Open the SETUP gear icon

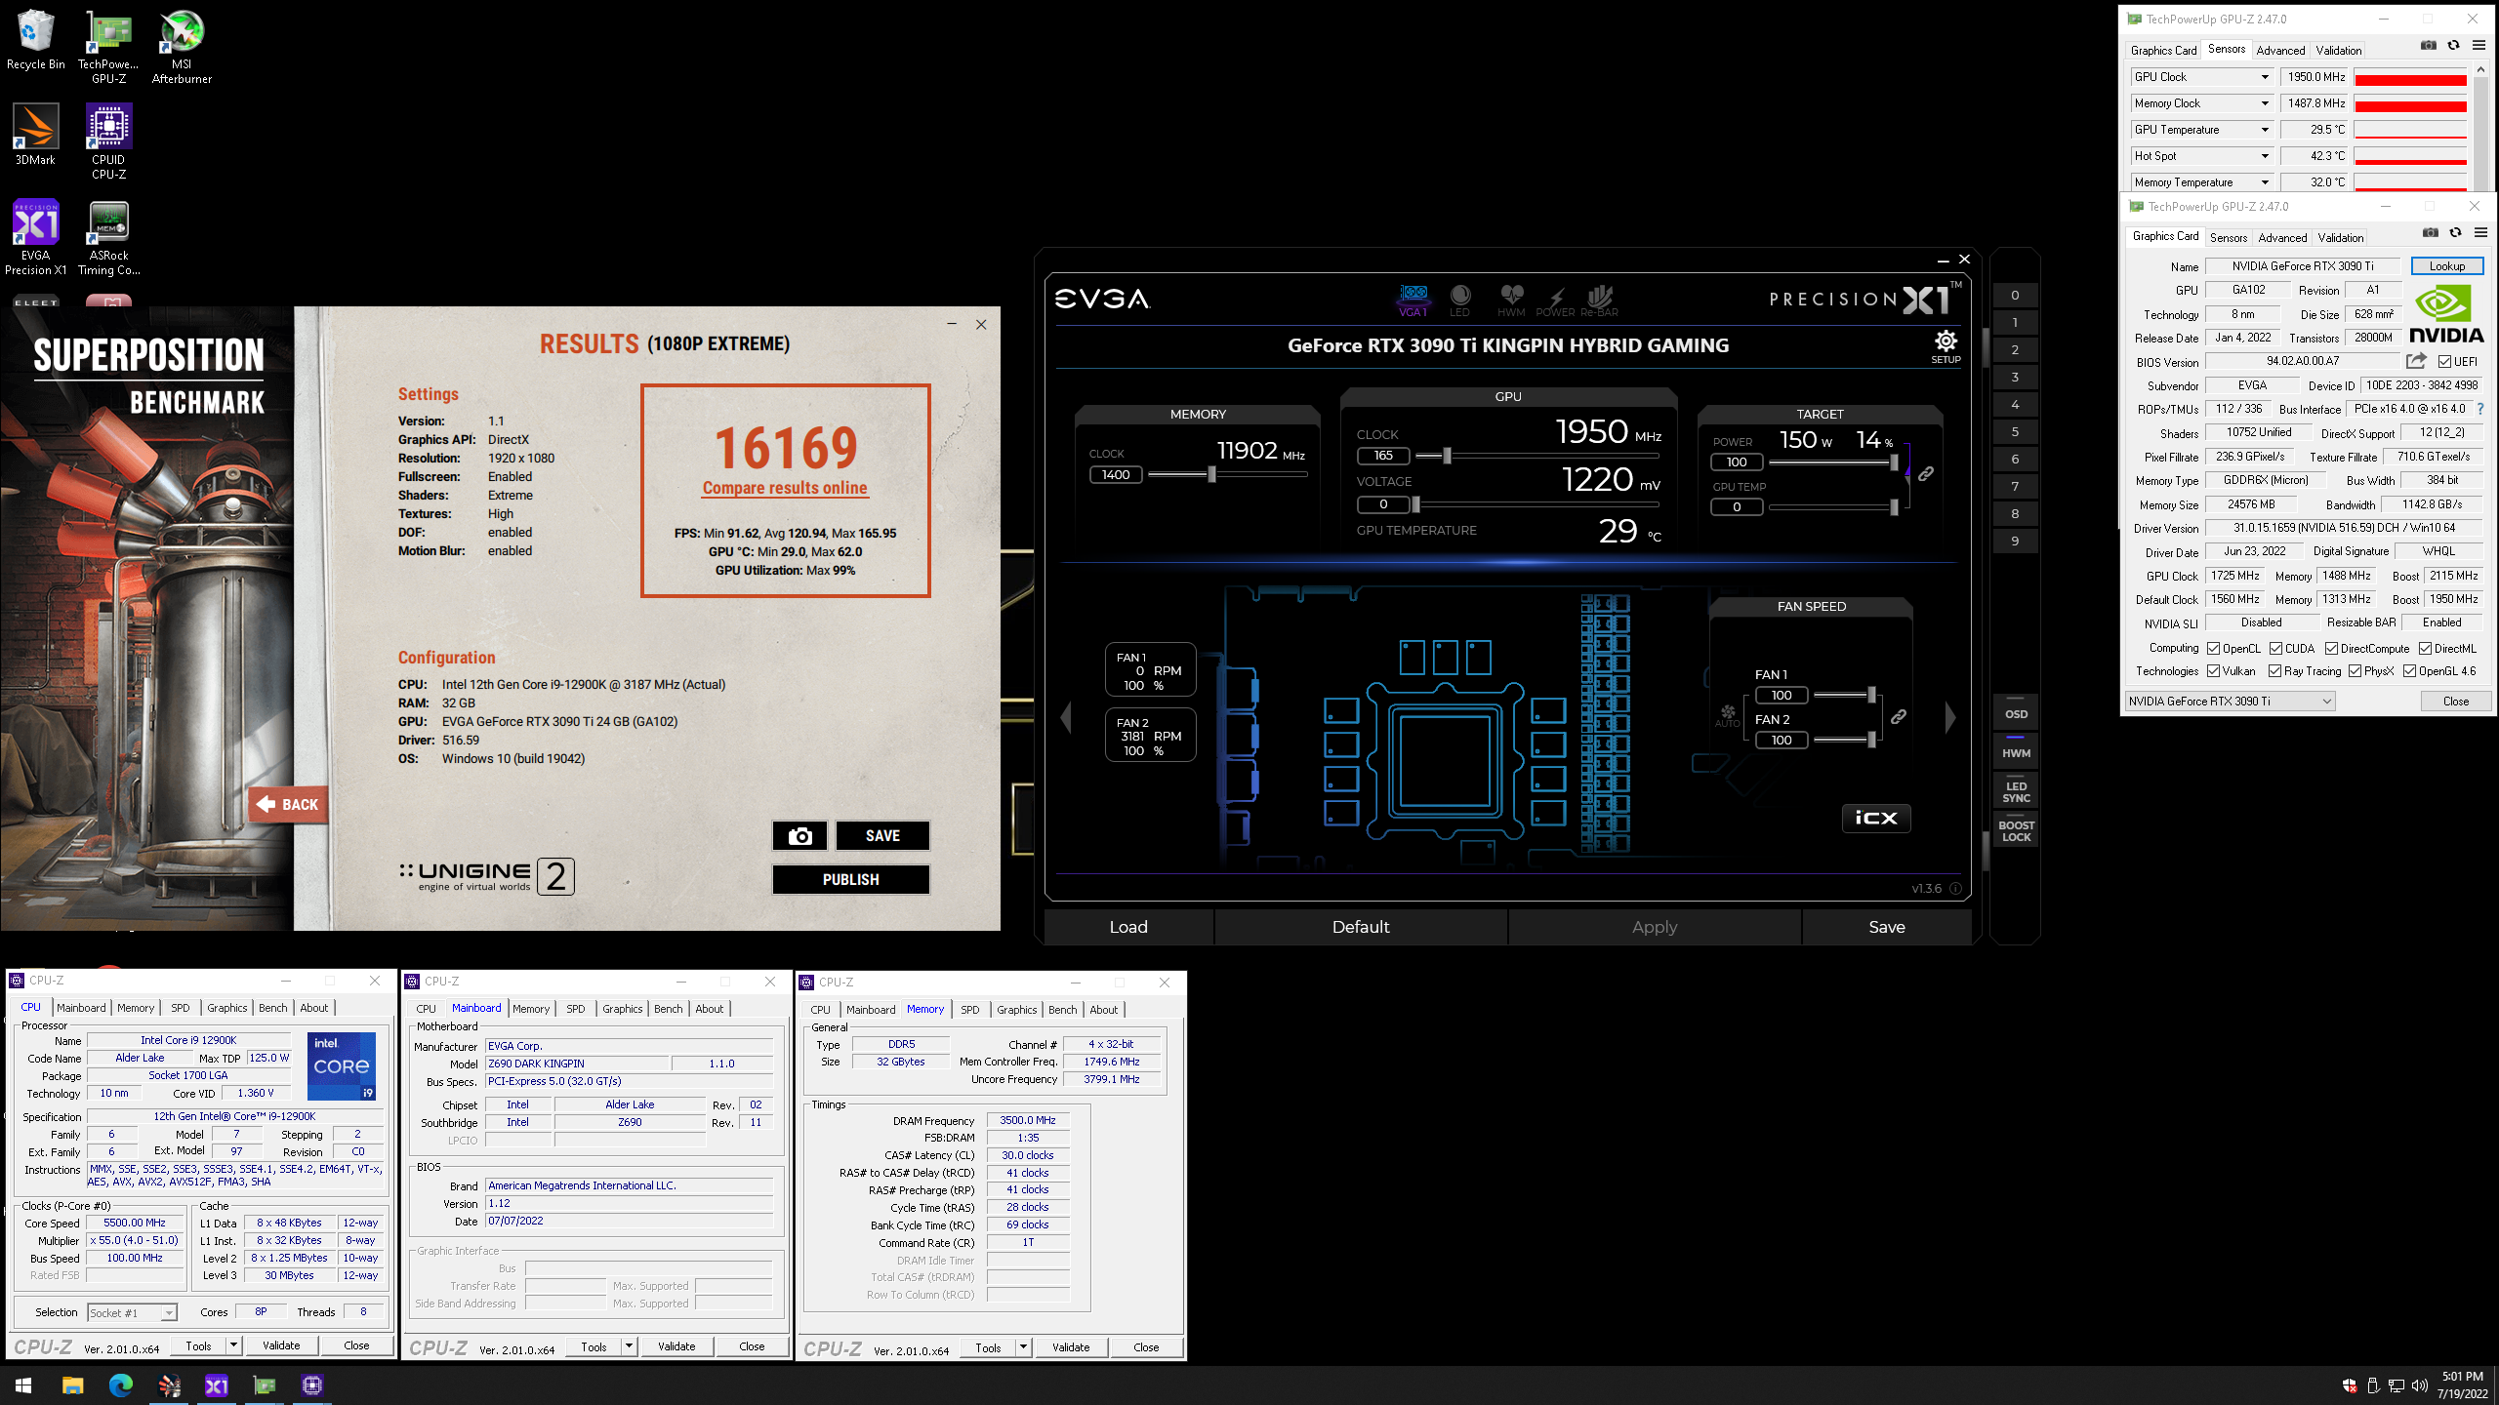tap(1946, 346)
